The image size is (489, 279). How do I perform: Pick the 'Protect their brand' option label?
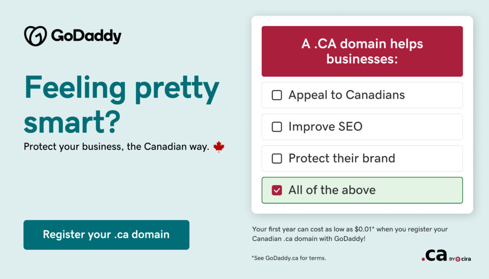(x=341, y=158)
